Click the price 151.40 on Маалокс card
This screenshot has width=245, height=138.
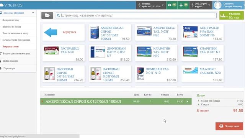pos(217,80)
